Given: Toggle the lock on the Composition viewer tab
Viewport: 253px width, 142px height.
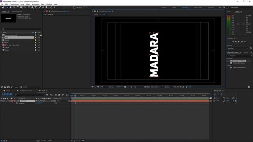Looking at the screenshot, I should tap(98, 11).
